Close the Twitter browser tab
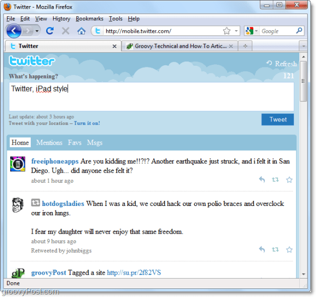This screenshot has height=297, width=316. 114,47
